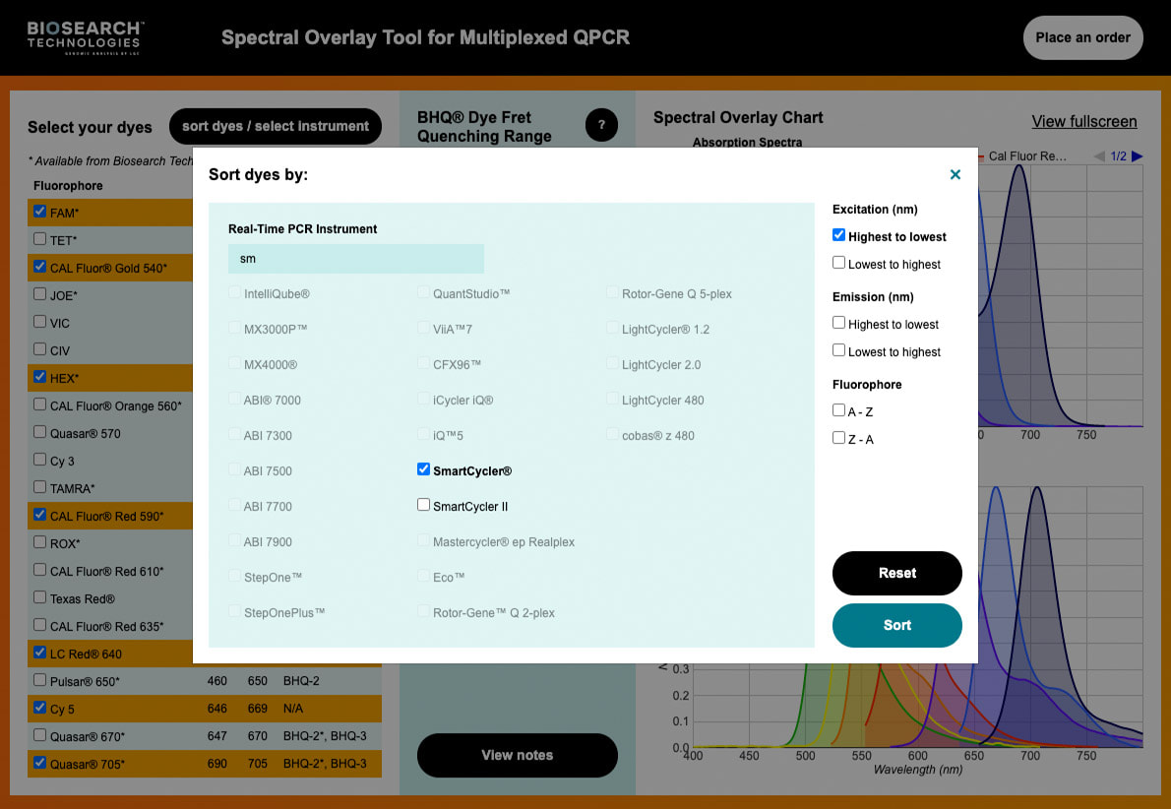Uncheck CAL Fluor Gold 540* dye
The height and width of the screenshot is (809, 1171).
tap(39, 267)
